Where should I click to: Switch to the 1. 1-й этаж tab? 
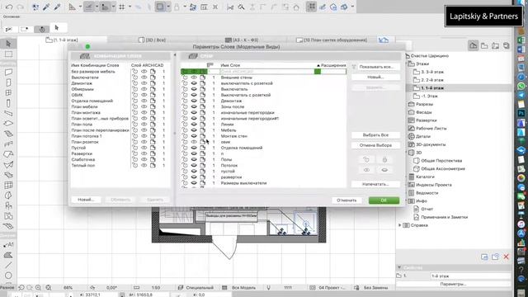click(62, 40)
